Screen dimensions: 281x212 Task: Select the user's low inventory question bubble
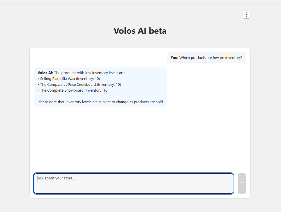[206, 58]
